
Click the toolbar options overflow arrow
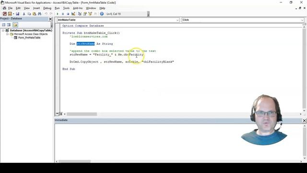[148, 14]
